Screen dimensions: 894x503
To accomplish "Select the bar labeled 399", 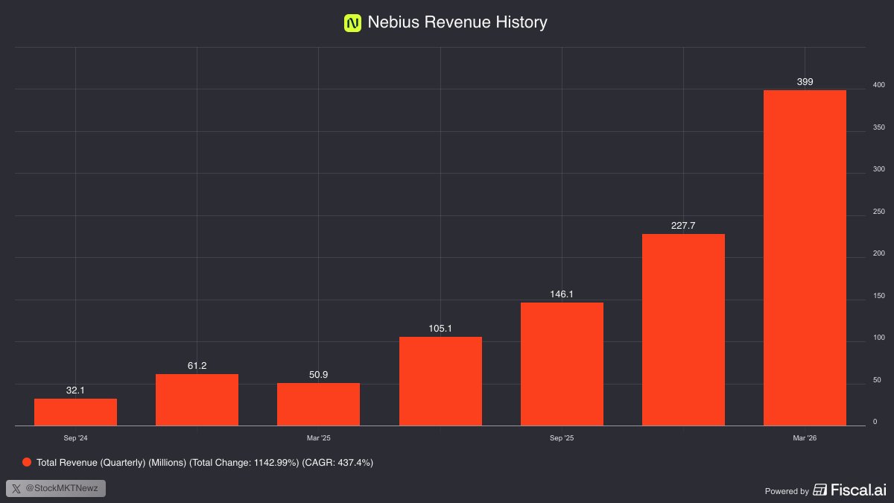I will 805,258.
